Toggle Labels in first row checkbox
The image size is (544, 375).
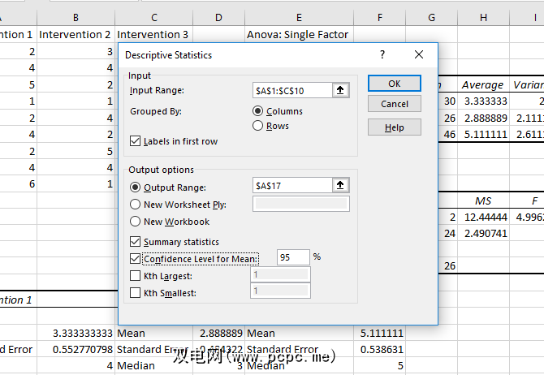tap(136, 141)
